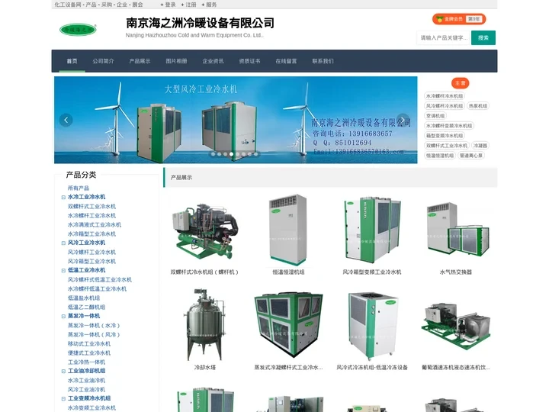Select the 水冷螺杆冷水机组 tag
Viewport: 549px width, 412px height.
click(x=445, y=96)
